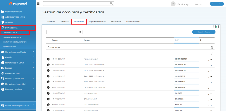The width and height of the screenshot is (226, 111).
Task: Open the SH user avatar
Action: 173,4
